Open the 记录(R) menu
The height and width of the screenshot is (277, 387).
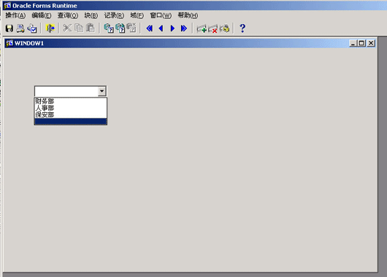pos(114,15)
